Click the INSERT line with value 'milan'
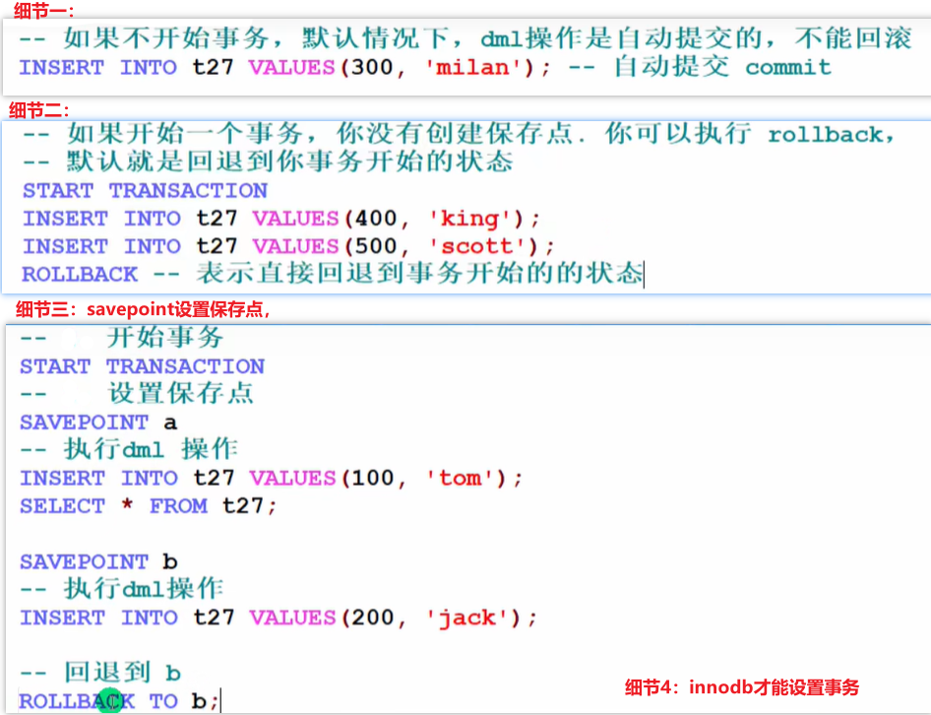 [285, 67]
